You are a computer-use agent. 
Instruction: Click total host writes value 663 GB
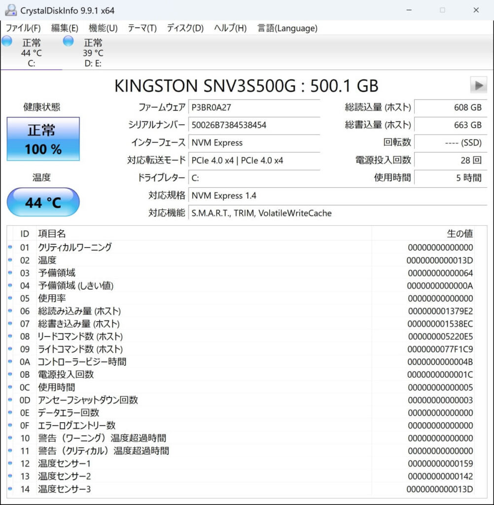pyautogui.click(x=451, y=125)
